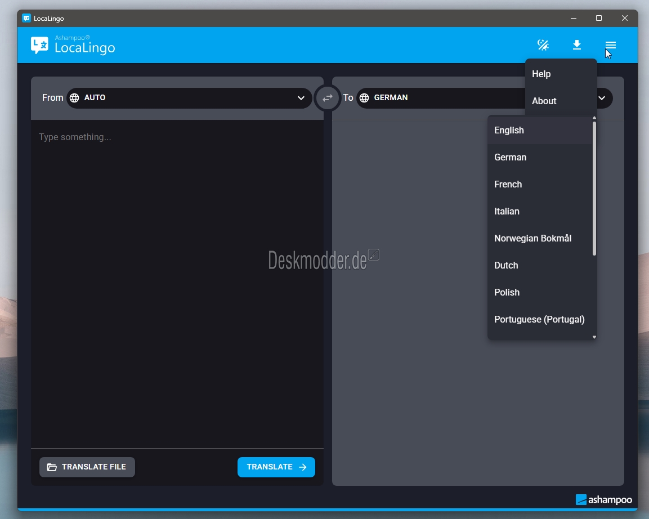The image size is (649, 519).
Task: Click the language list scroll down arrow
Action: 594,337
